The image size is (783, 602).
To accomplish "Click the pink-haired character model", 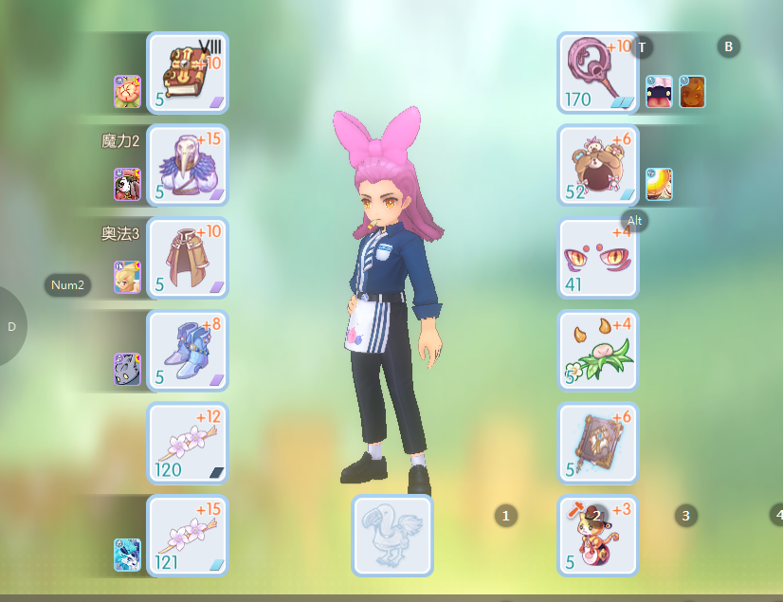I will 390,300.
